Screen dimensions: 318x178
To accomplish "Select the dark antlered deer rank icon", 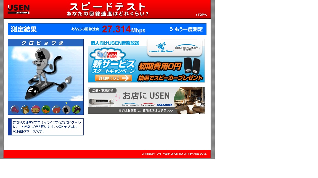I will tap(76, 110).
